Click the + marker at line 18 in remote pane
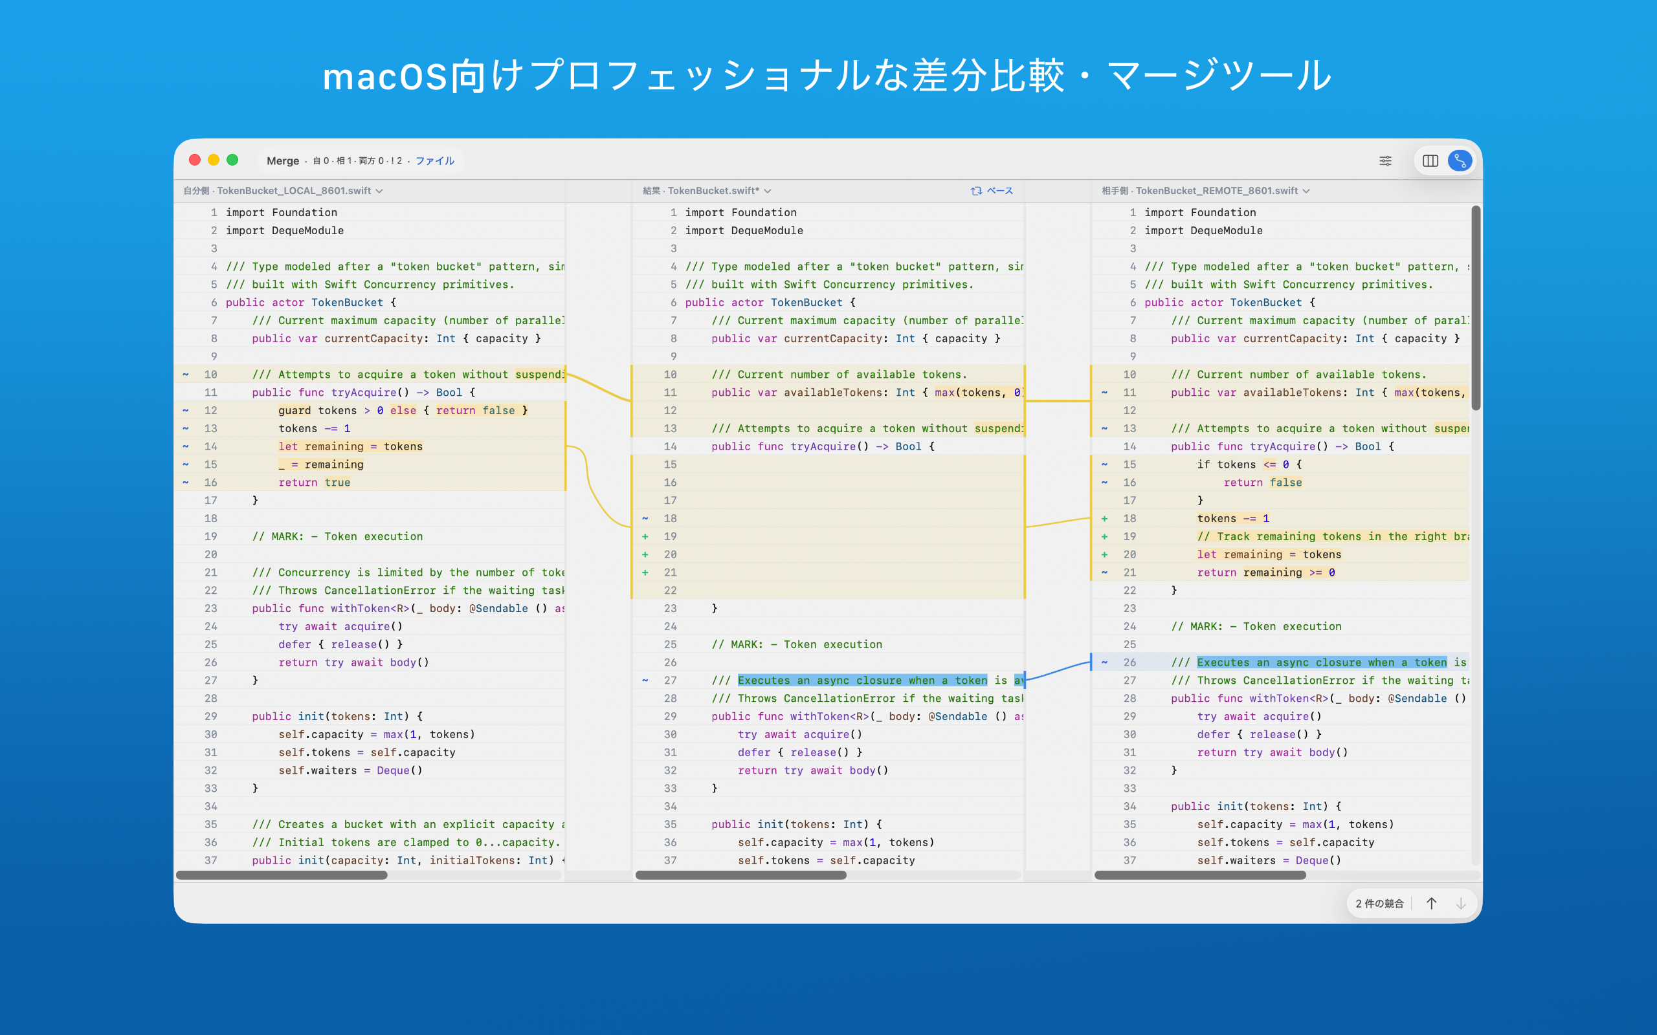Screen dimensions: 1657x1035 coord(1105,518)
